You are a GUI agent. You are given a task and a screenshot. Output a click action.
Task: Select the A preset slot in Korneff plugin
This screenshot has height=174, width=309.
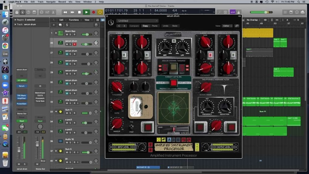(169, 139)
